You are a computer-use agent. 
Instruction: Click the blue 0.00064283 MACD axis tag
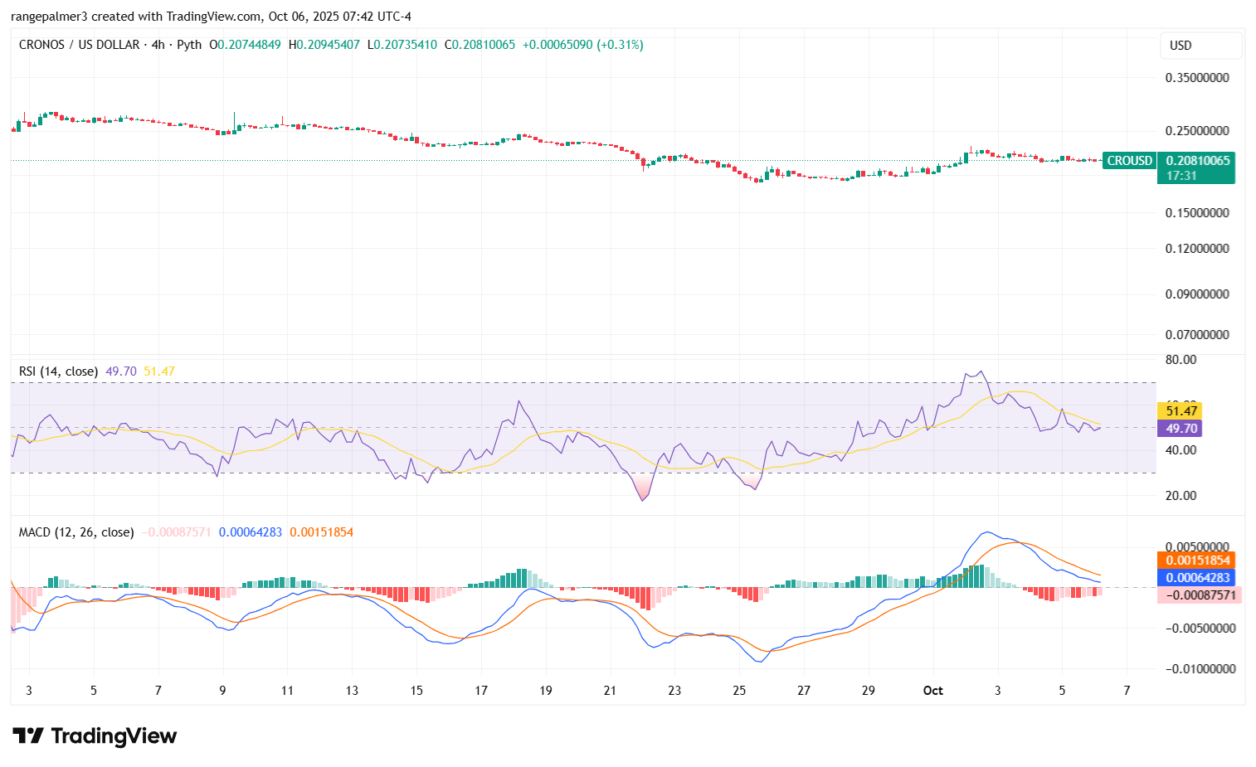coord(1195,578)
